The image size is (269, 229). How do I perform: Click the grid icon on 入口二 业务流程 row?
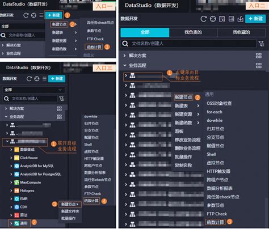click(259, 65)
